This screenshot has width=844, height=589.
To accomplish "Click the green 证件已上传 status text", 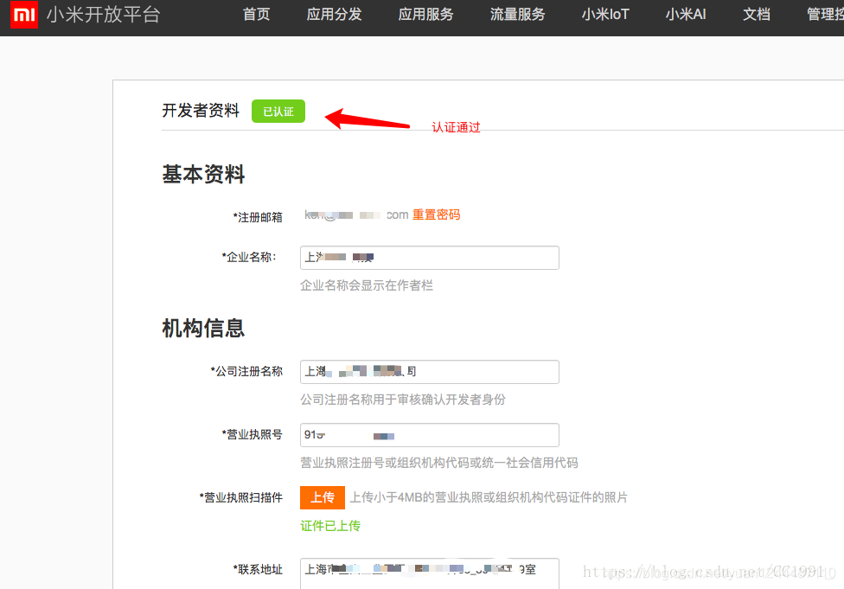I will coord(330,526).
